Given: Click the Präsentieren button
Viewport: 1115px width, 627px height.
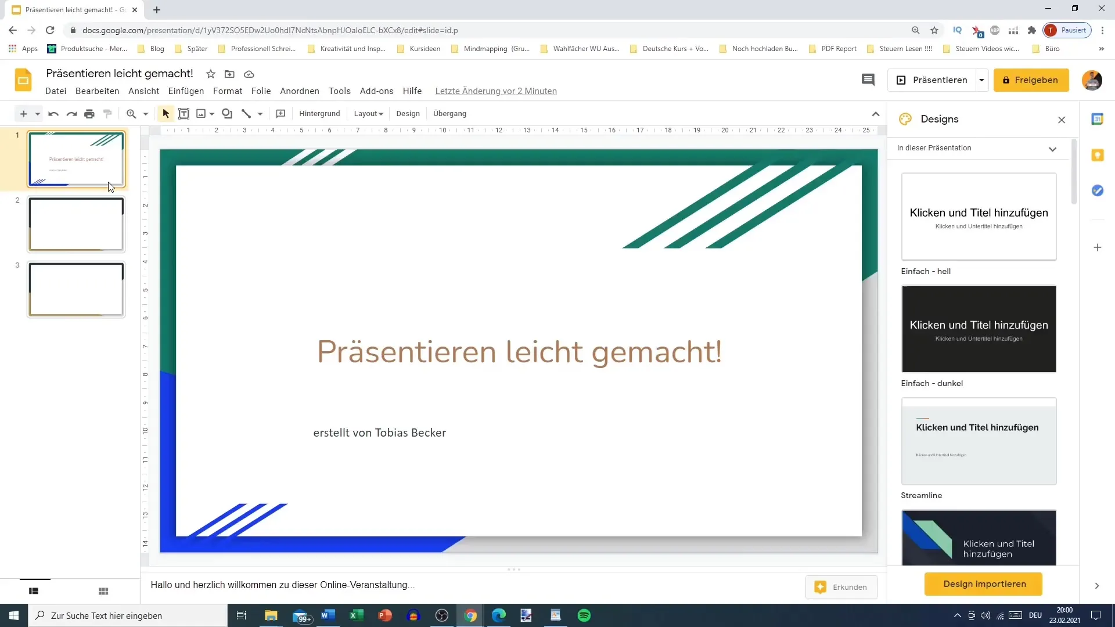Looking at the screenshot, I should tap(933, 80).
